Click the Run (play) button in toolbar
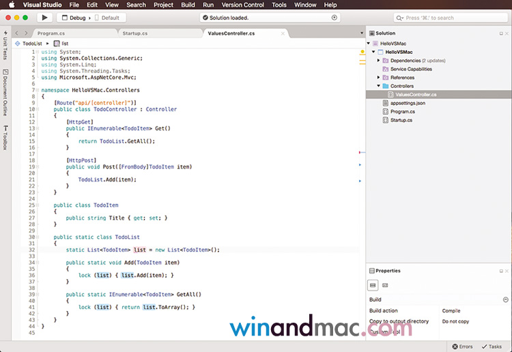The image size is (512, 352). (44, 18)
